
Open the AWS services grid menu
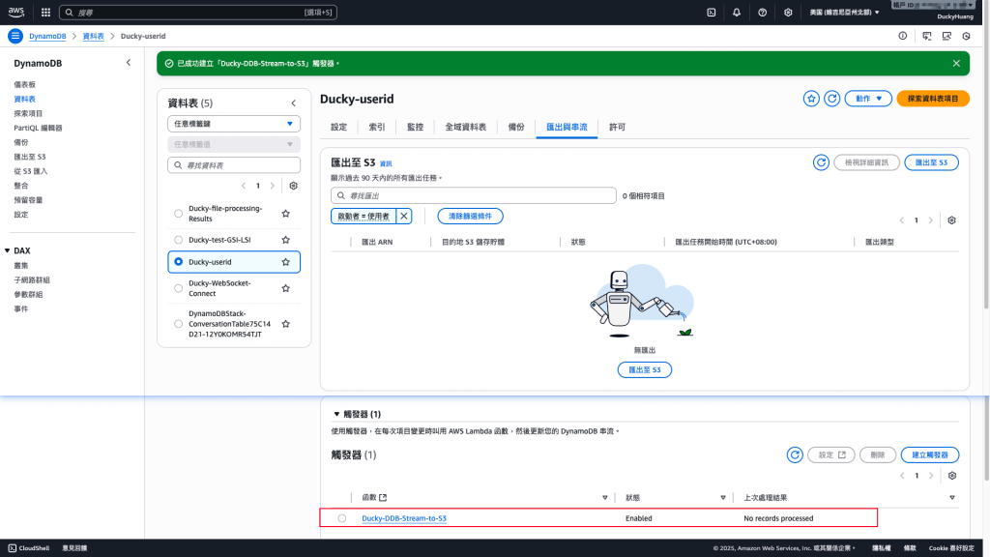pos(45,12)
